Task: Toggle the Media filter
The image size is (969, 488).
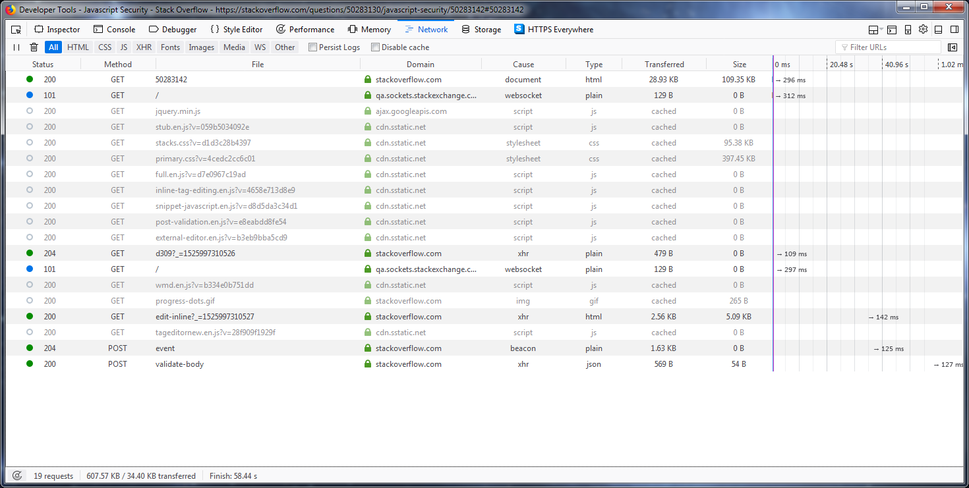Action: click(234, 47)
